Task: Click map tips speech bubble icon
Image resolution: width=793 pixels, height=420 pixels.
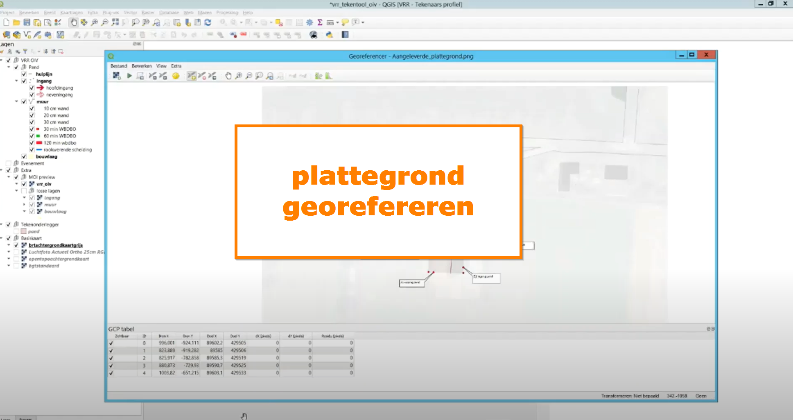Action: 345,23
